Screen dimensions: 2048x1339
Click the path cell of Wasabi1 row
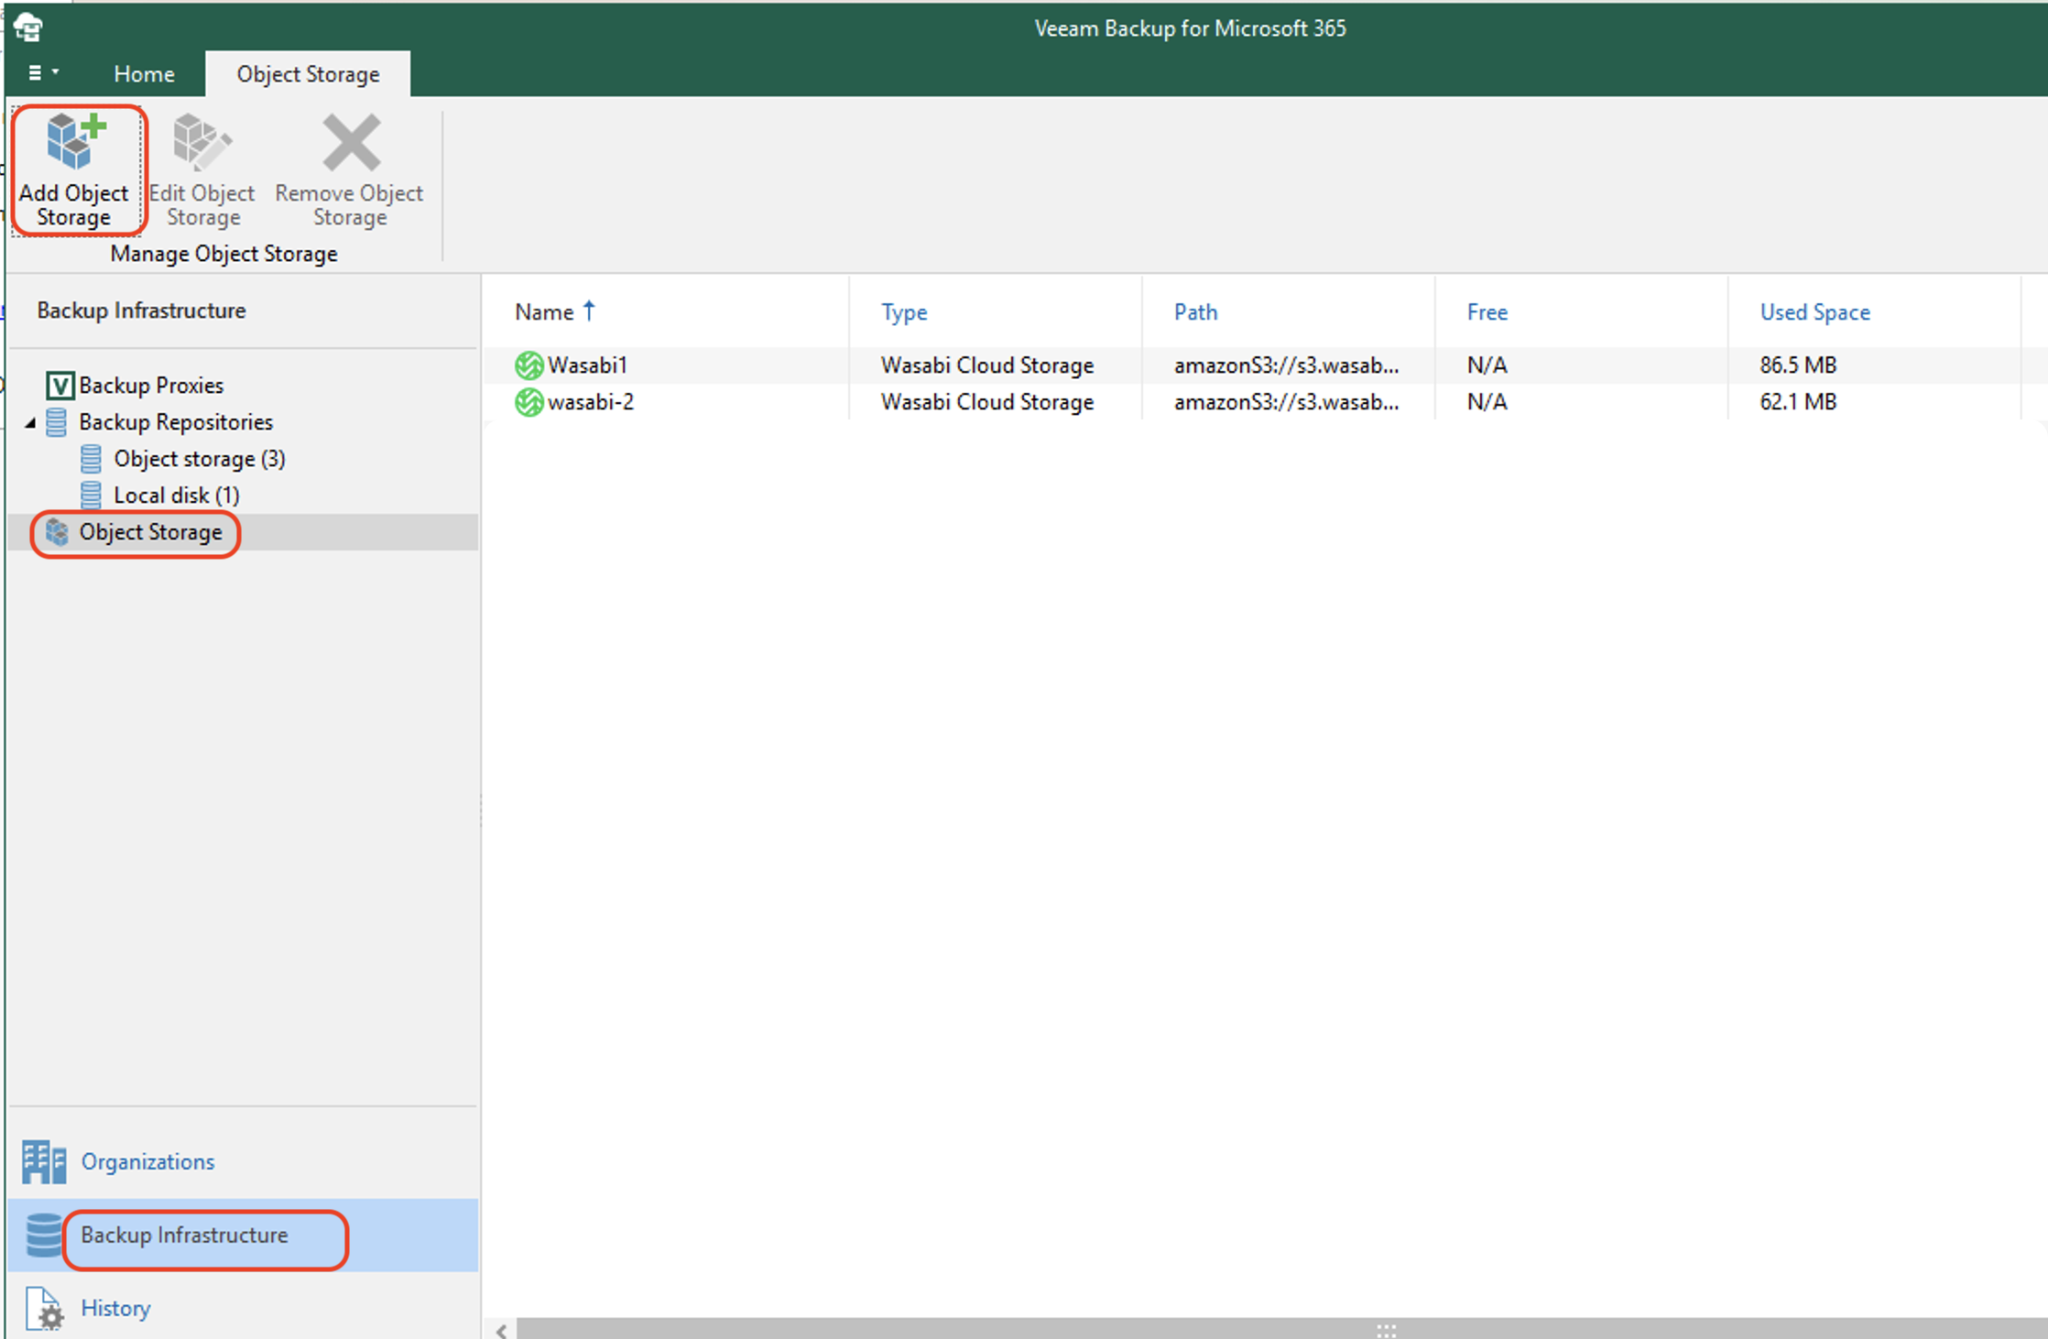point(1287,365)
